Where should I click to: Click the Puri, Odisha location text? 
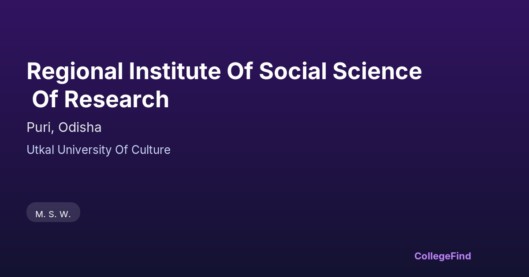(64, 128)
